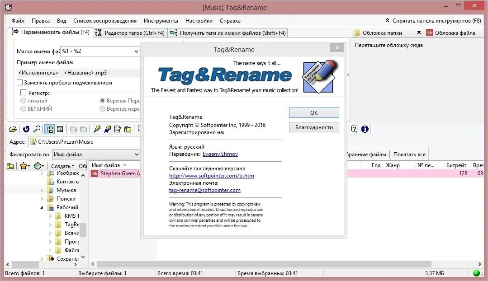Open the Правка menu
Viewport: 488px width, 281px height.
(40, 21)
